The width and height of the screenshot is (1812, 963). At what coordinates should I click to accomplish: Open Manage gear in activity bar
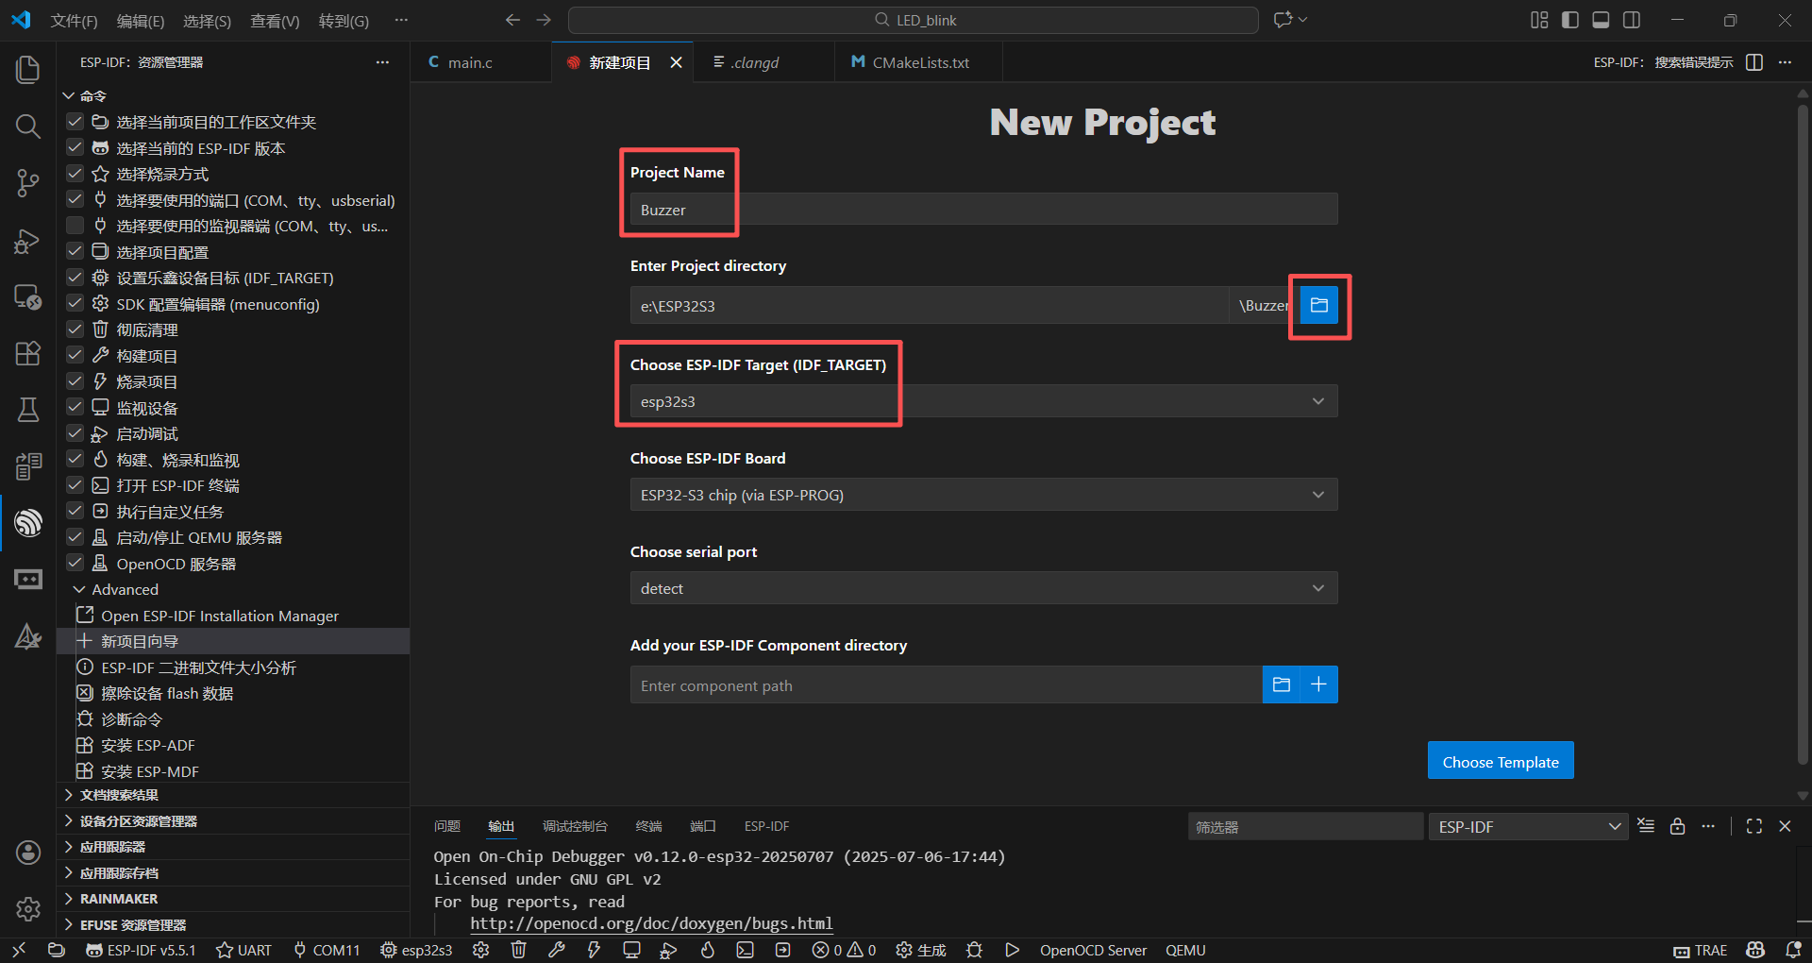point(28,909)
